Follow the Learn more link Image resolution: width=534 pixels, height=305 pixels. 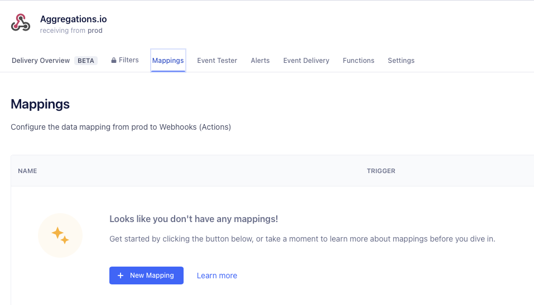(x=217, y=276)
